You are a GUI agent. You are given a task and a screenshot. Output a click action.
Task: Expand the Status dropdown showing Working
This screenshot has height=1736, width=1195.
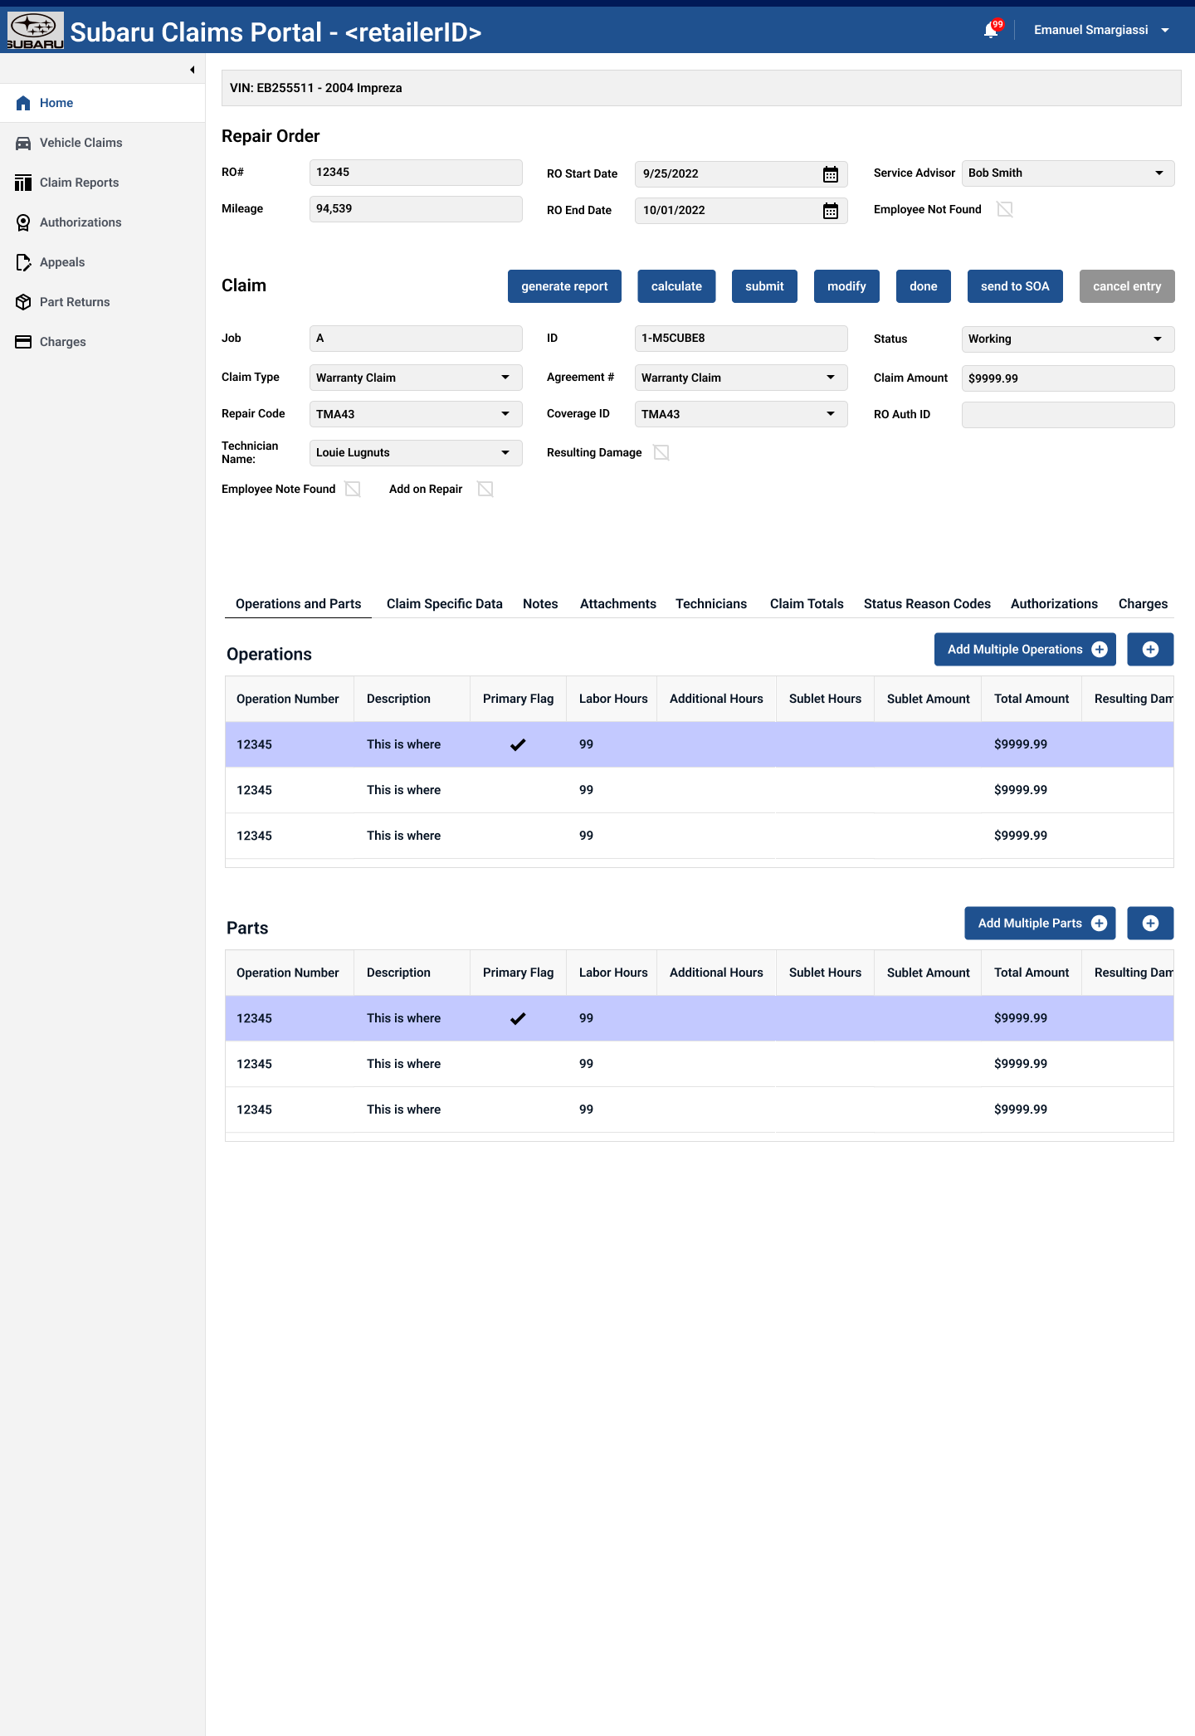[x=1067, y=339]
